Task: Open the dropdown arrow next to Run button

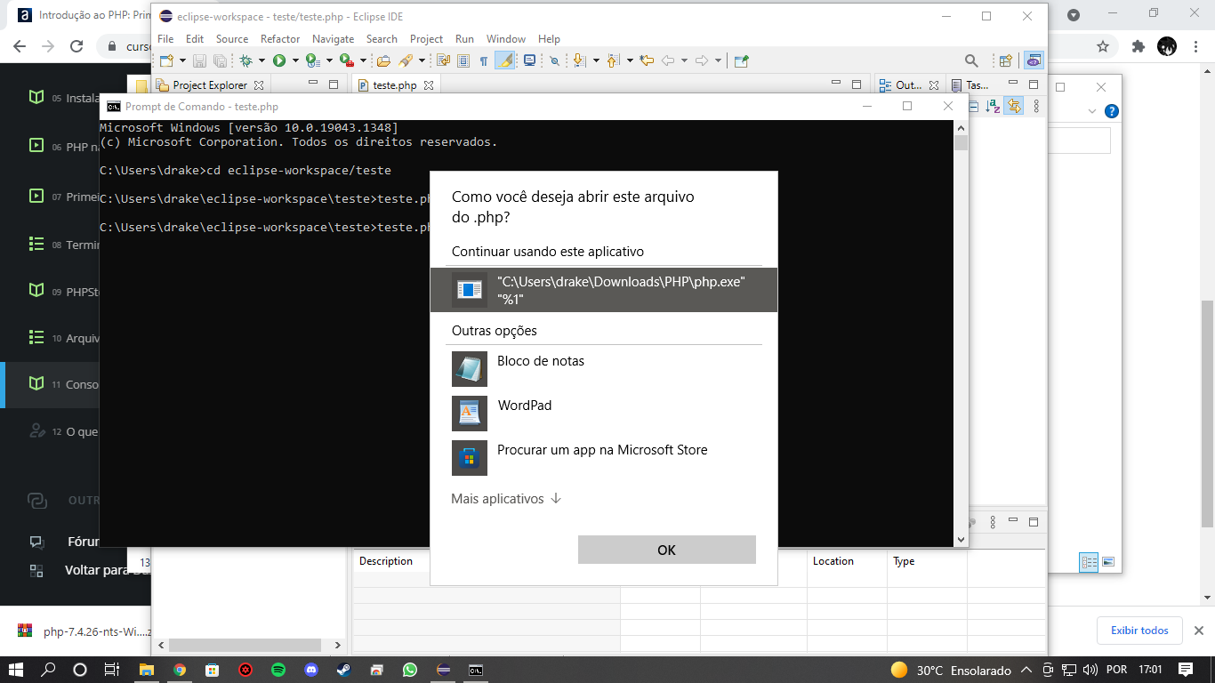Action: click(x=295, y=60)
